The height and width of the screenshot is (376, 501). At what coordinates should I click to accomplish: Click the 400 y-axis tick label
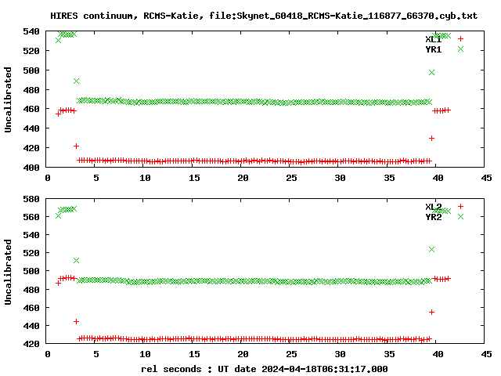[31, 168]
